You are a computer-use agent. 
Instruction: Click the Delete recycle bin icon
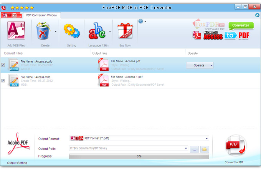coord(43,31)
